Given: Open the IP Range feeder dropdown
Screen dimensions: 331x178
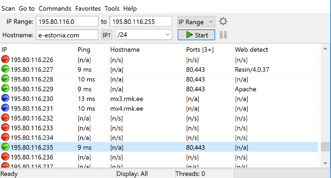Looking at the screenshot, I should point(196,22).
